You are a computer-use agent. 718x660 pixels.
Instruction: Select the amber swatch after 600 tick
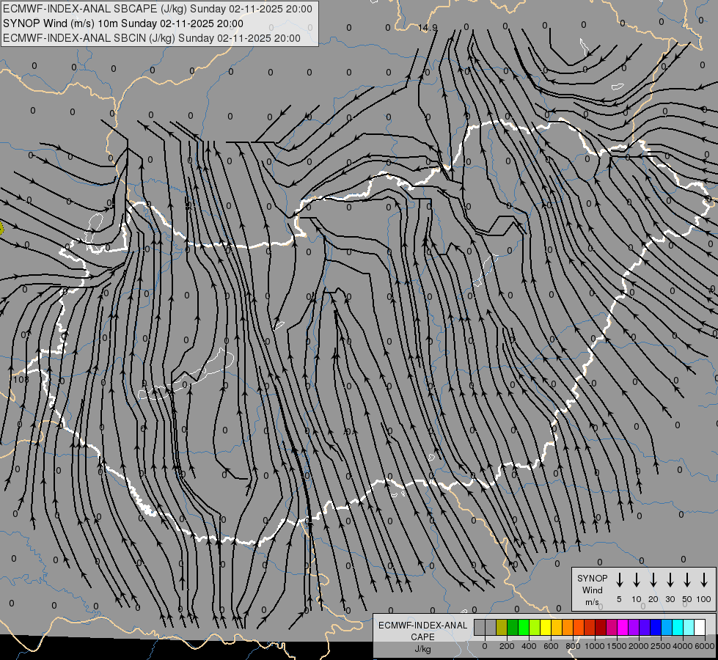pyautogui.click(x=557, y=627)
